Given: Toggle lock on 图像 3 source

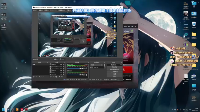Looking at the screenshot, I should [63, 64].
